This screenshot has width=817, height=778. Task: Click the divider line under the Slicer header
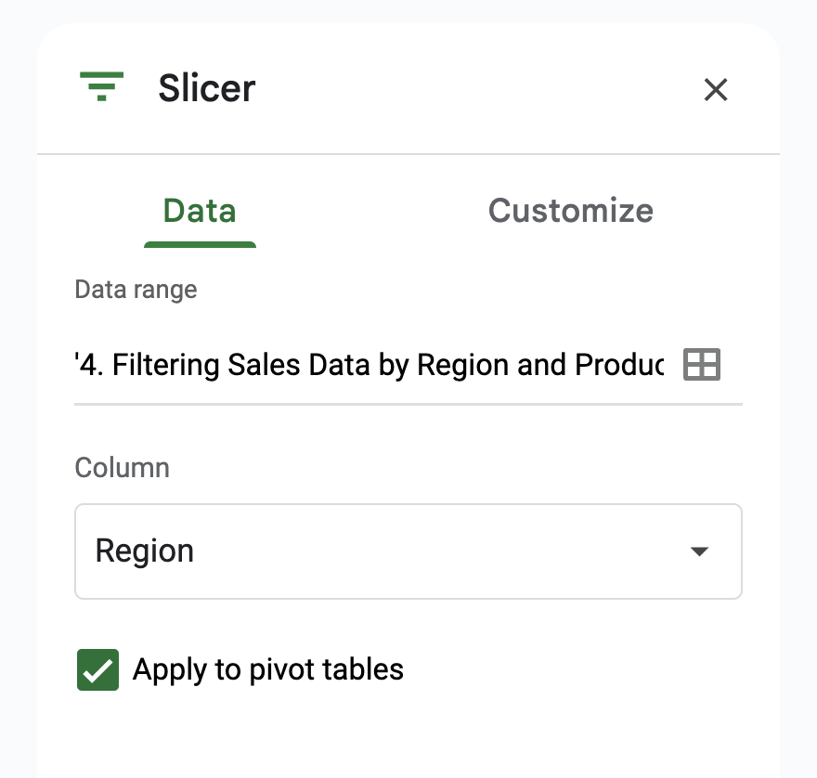click(408, 153)
